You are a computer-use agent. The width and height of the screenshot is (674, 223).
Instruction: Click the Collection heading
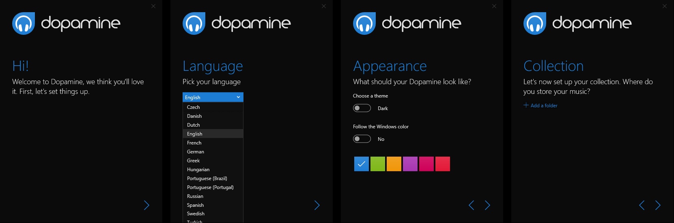(553, 66)
